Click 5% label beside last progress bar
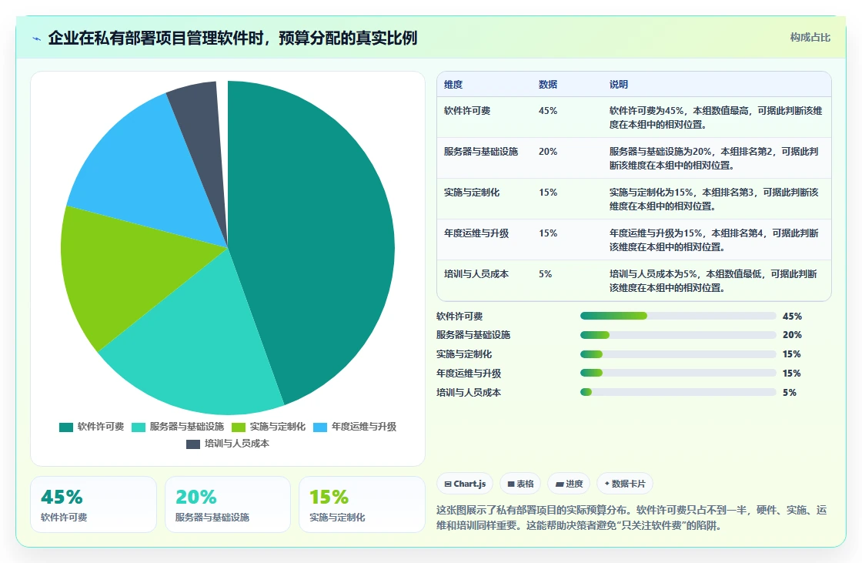This screenshot has width=862, height=563. point(790,392)
